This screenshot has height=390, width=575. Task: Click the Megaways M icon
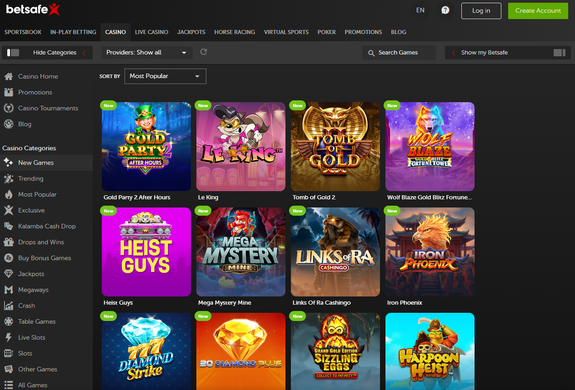(8, 290)
